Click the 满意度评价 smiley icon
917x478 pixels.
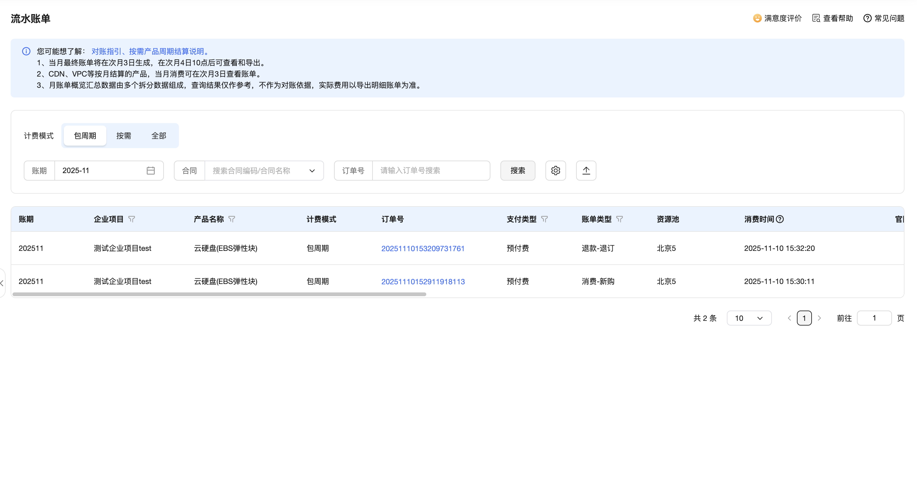[x=757, y=18]
